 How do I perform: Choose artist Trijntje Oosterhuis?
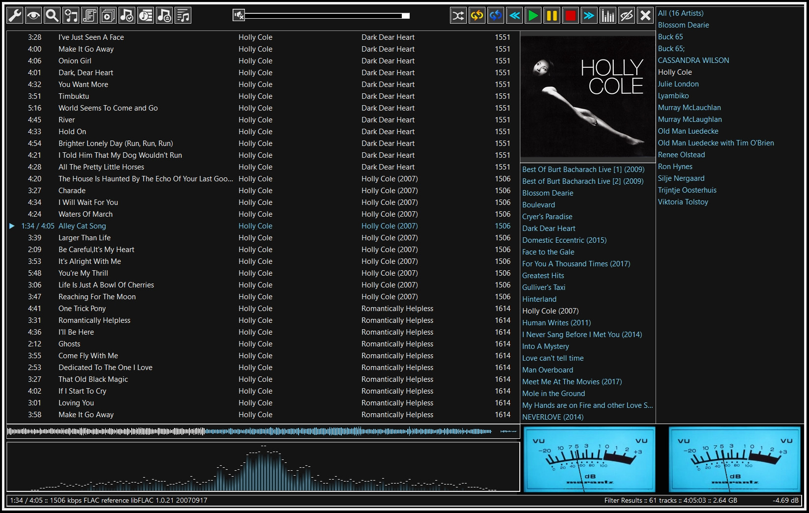coord(687,190)
